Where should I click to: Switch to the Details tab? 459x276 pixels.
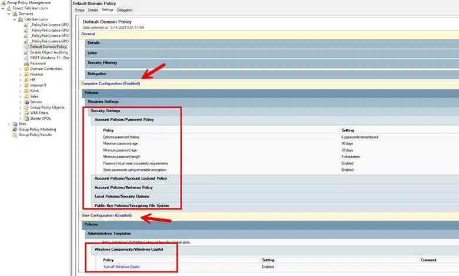click(93, 10)
